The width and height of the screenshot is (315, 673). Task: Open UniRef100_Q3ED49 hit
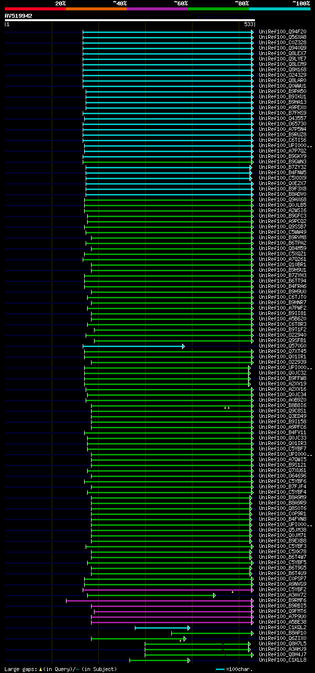(x=283, y=416)
